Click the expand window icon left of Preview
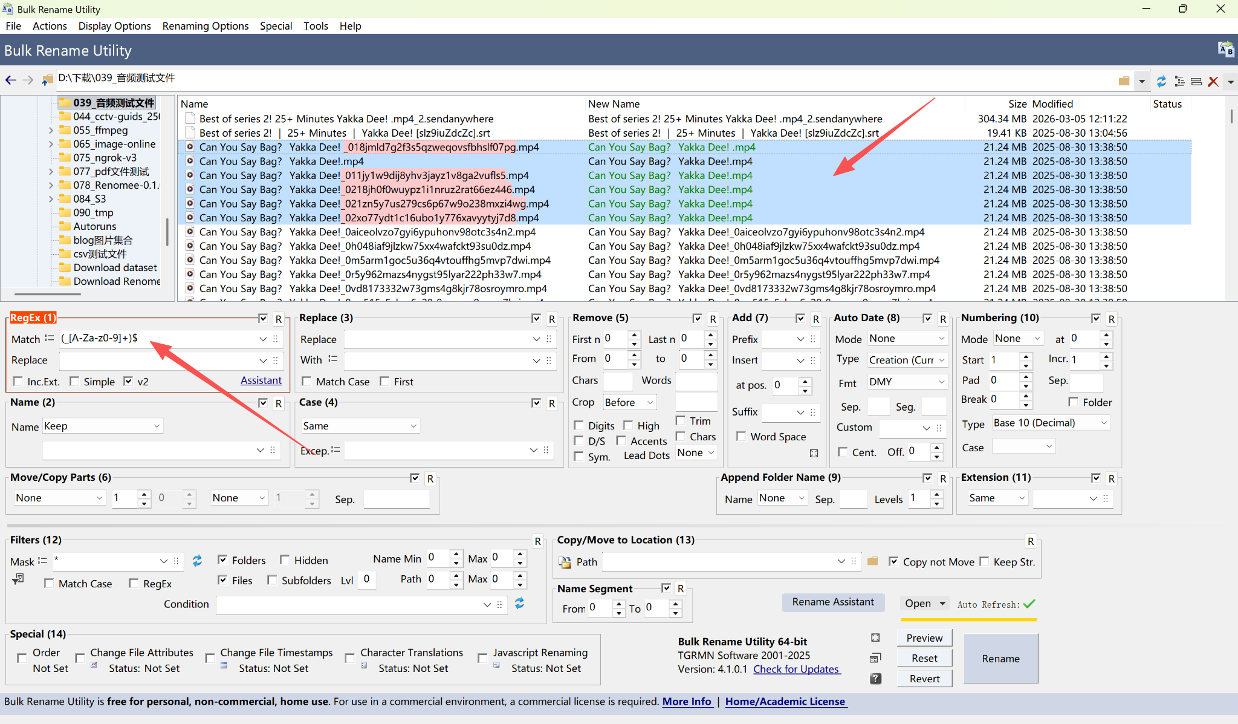This screenshot has height=724, width=1238. pyautogui.click(x=875, y=638)
